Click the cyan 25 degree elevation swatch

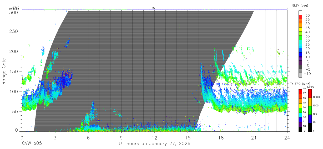(x=300, y=46)
